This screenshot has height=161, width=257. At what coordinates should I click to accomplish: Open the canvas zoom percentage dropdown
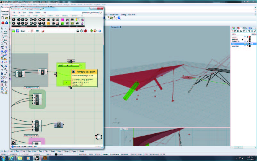(29, 31)
